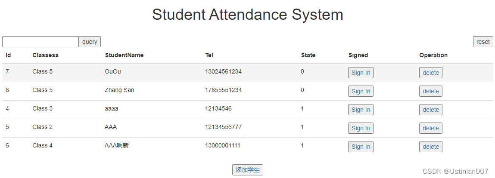Screen dimensions: 495x178
Task: Select the StudentName column header
Action: pyautogui.click(x=124, y=55)
